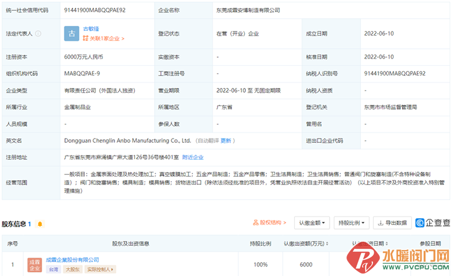Viewport: 452px width, 276px height.
Task: Sort by 认缴出资额(万元) column header
Action: click(x=306, y=243)
